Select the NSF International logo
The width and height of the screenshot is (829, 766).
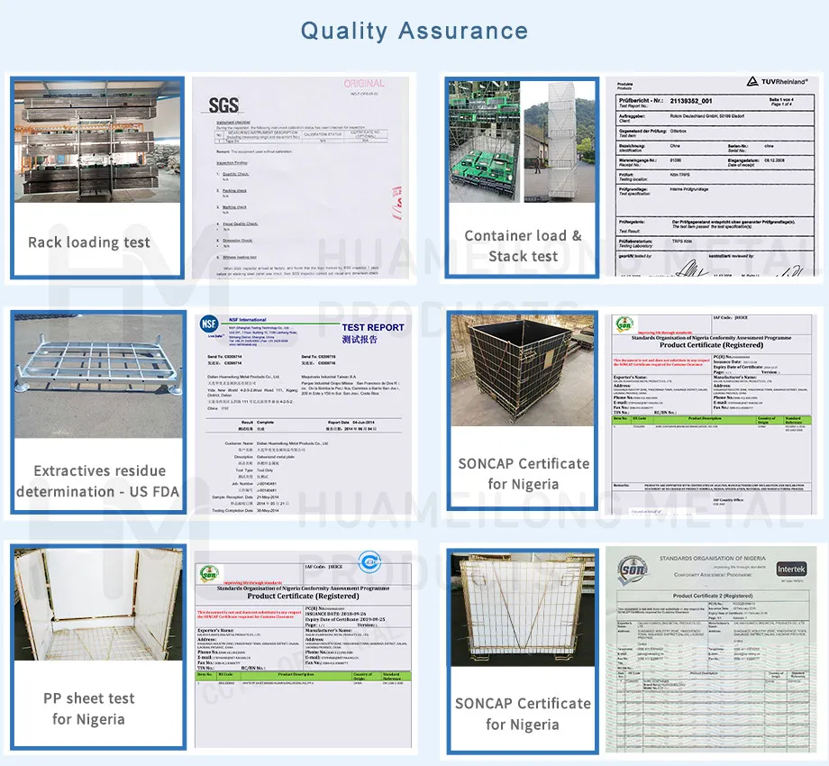[210, 324]
